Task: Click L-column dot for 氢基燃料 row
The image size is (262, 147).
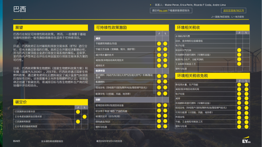Action: tap(165, 81)
